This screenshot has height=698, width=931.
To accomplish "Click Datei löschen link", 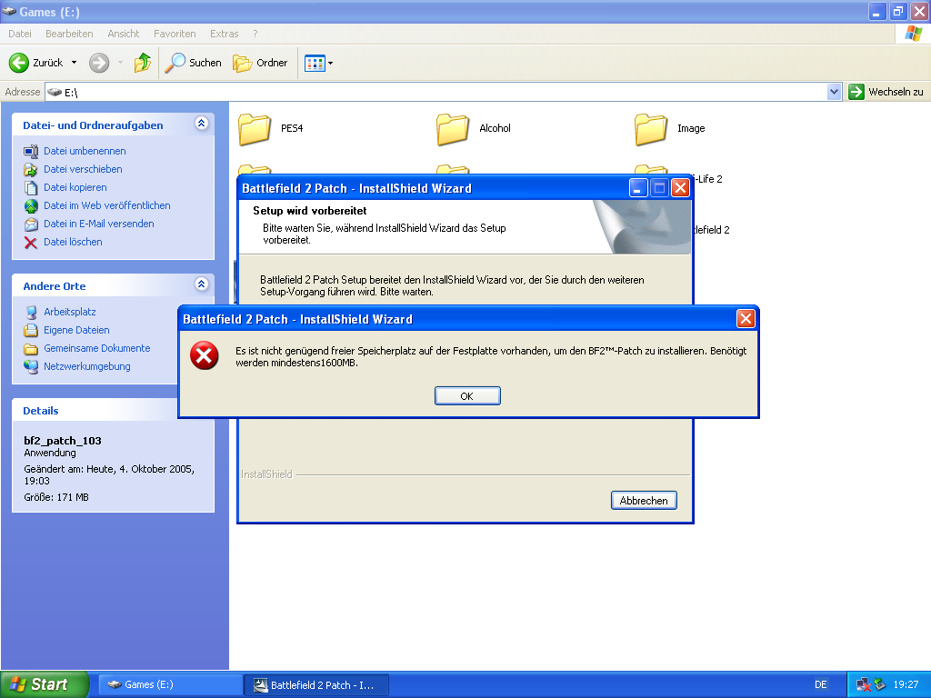I will pyautogui.click(x=73, y=242).
